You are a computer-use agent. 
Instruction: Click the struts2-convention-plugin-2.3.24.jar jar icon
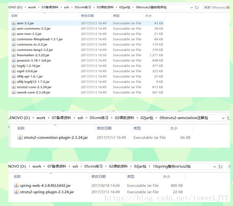coord(20,137)
